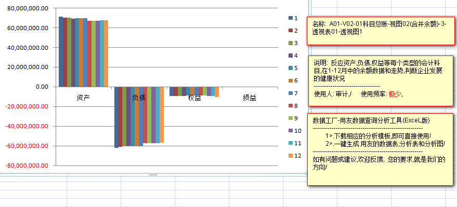Select legend swatch for series 1
Viewport: 457px width, 207px height.
click(290, 18)
